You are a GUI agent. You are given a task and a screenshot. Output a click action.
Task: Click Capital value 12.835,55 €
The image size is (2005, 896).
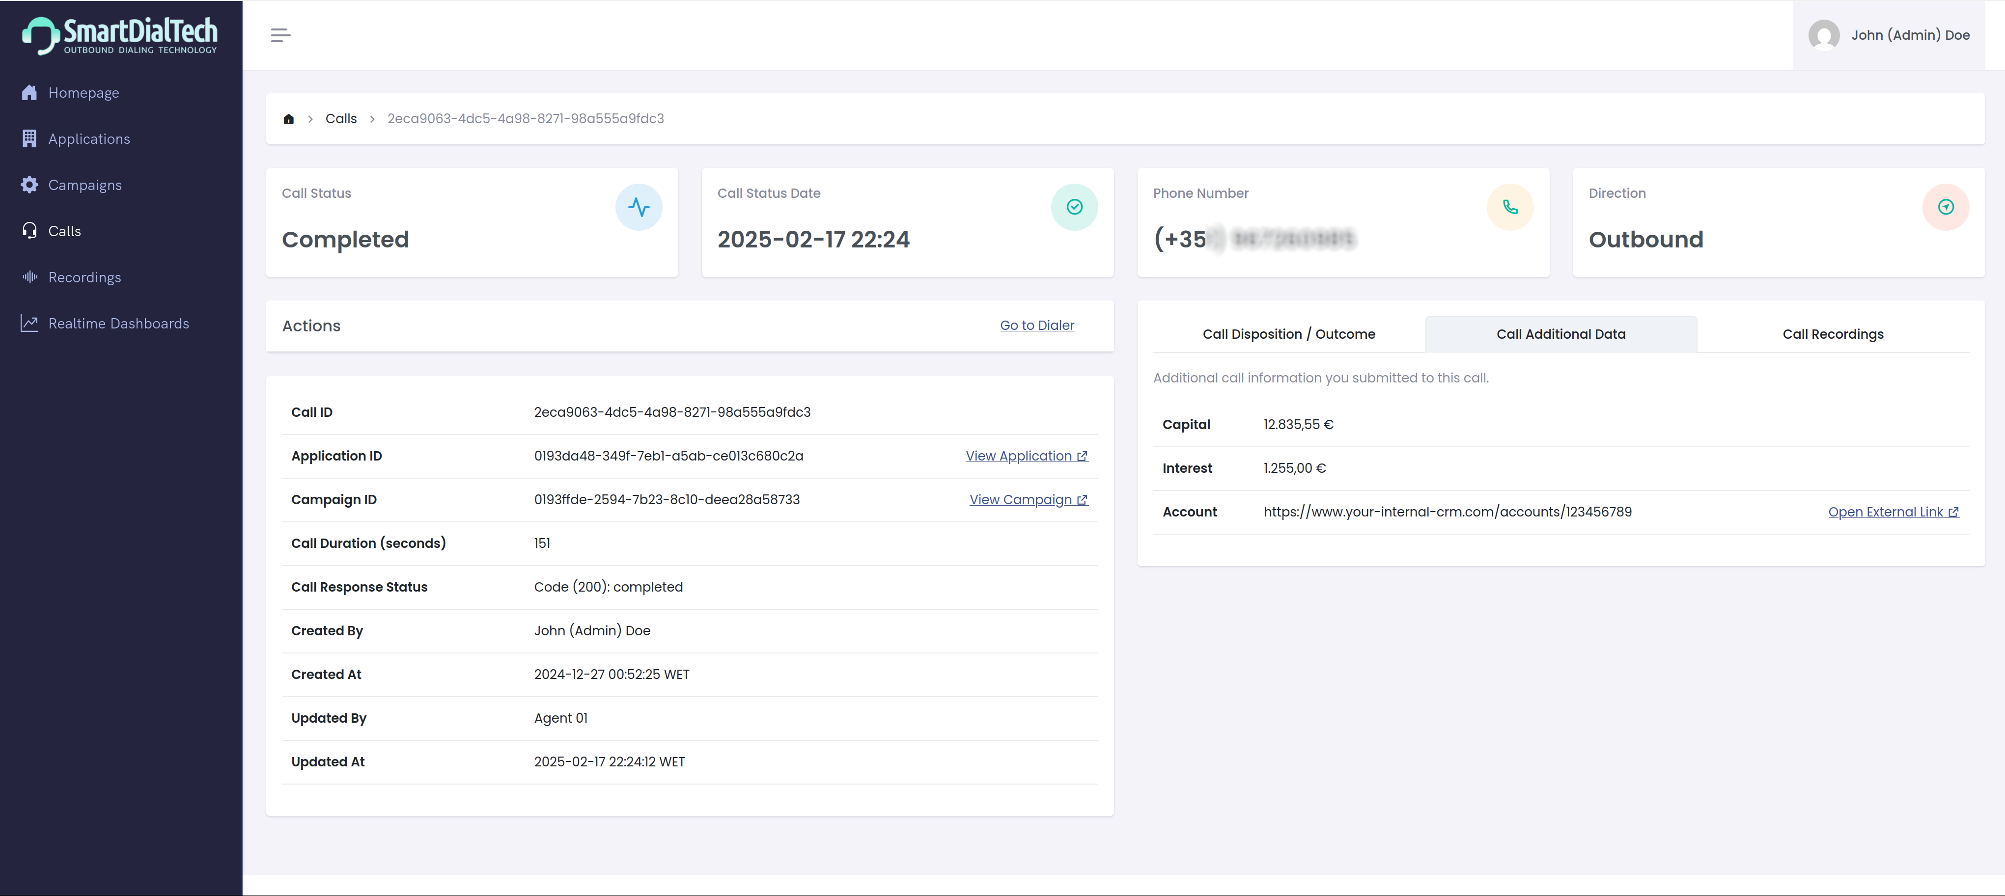point(1298,424)
